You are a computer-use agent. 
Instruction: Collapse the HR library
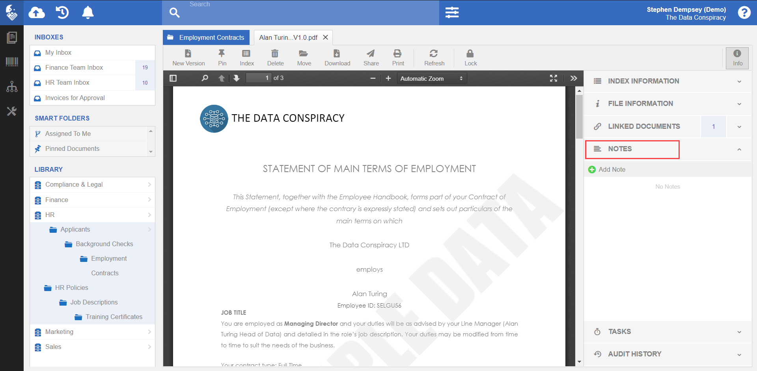click(x=92, y=215)
